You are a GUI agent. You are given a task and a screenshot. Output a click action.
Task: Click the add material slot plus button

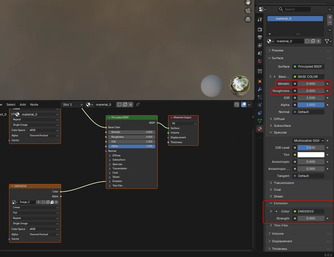[x=330, y=17]
